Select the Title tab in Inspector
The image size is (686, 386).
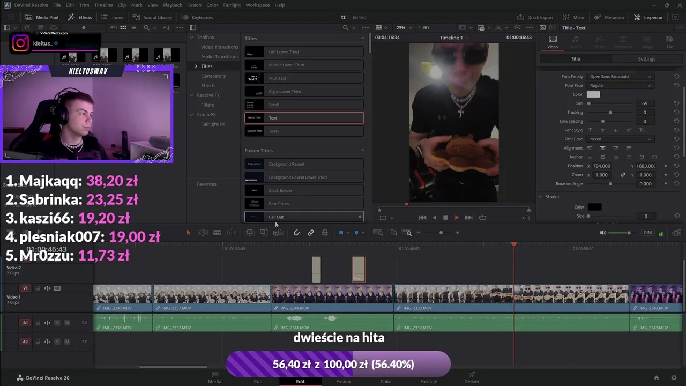pyautogui.click(x=575, y=58)
